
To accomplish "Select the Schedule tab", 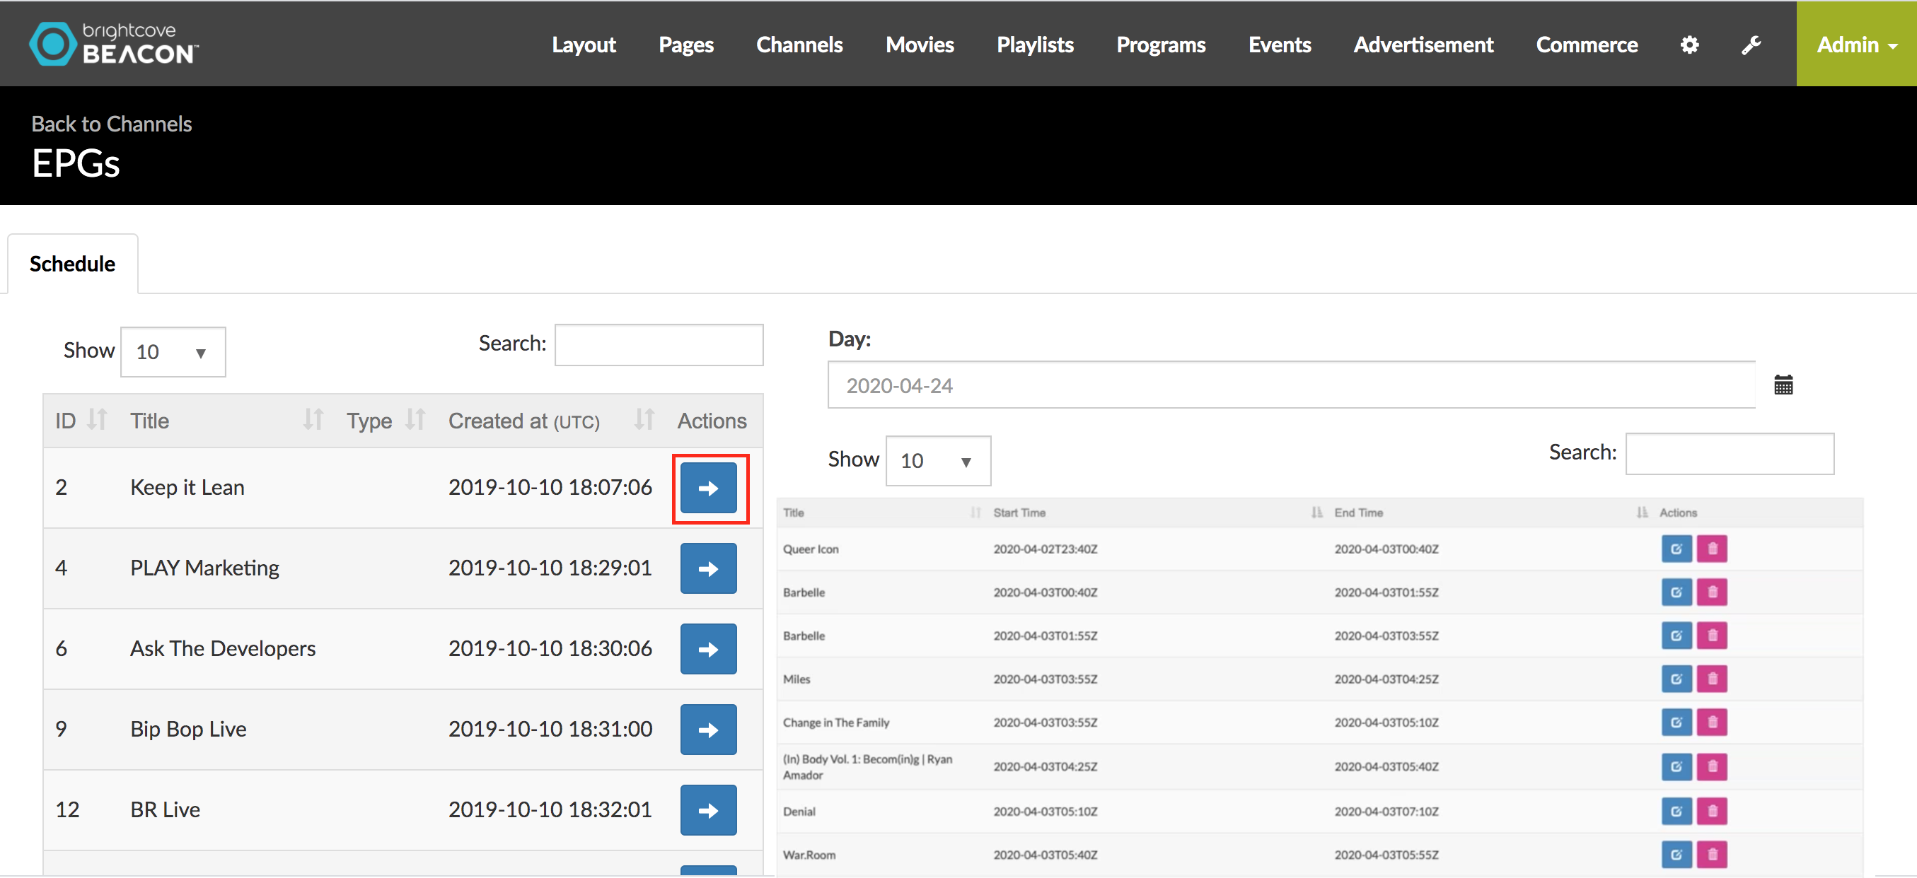I will pyautogui.click(x=72, y=264).
